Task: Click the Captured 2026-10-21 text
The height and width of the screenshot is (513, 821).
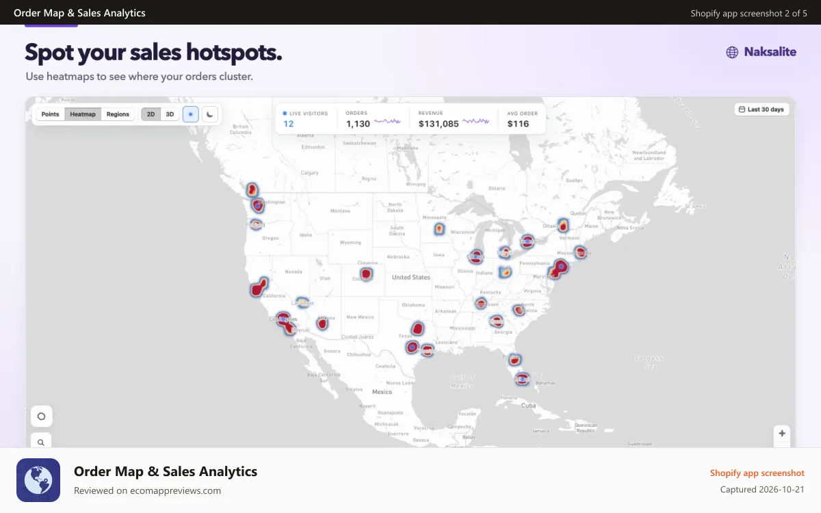Action: (762, 490)
